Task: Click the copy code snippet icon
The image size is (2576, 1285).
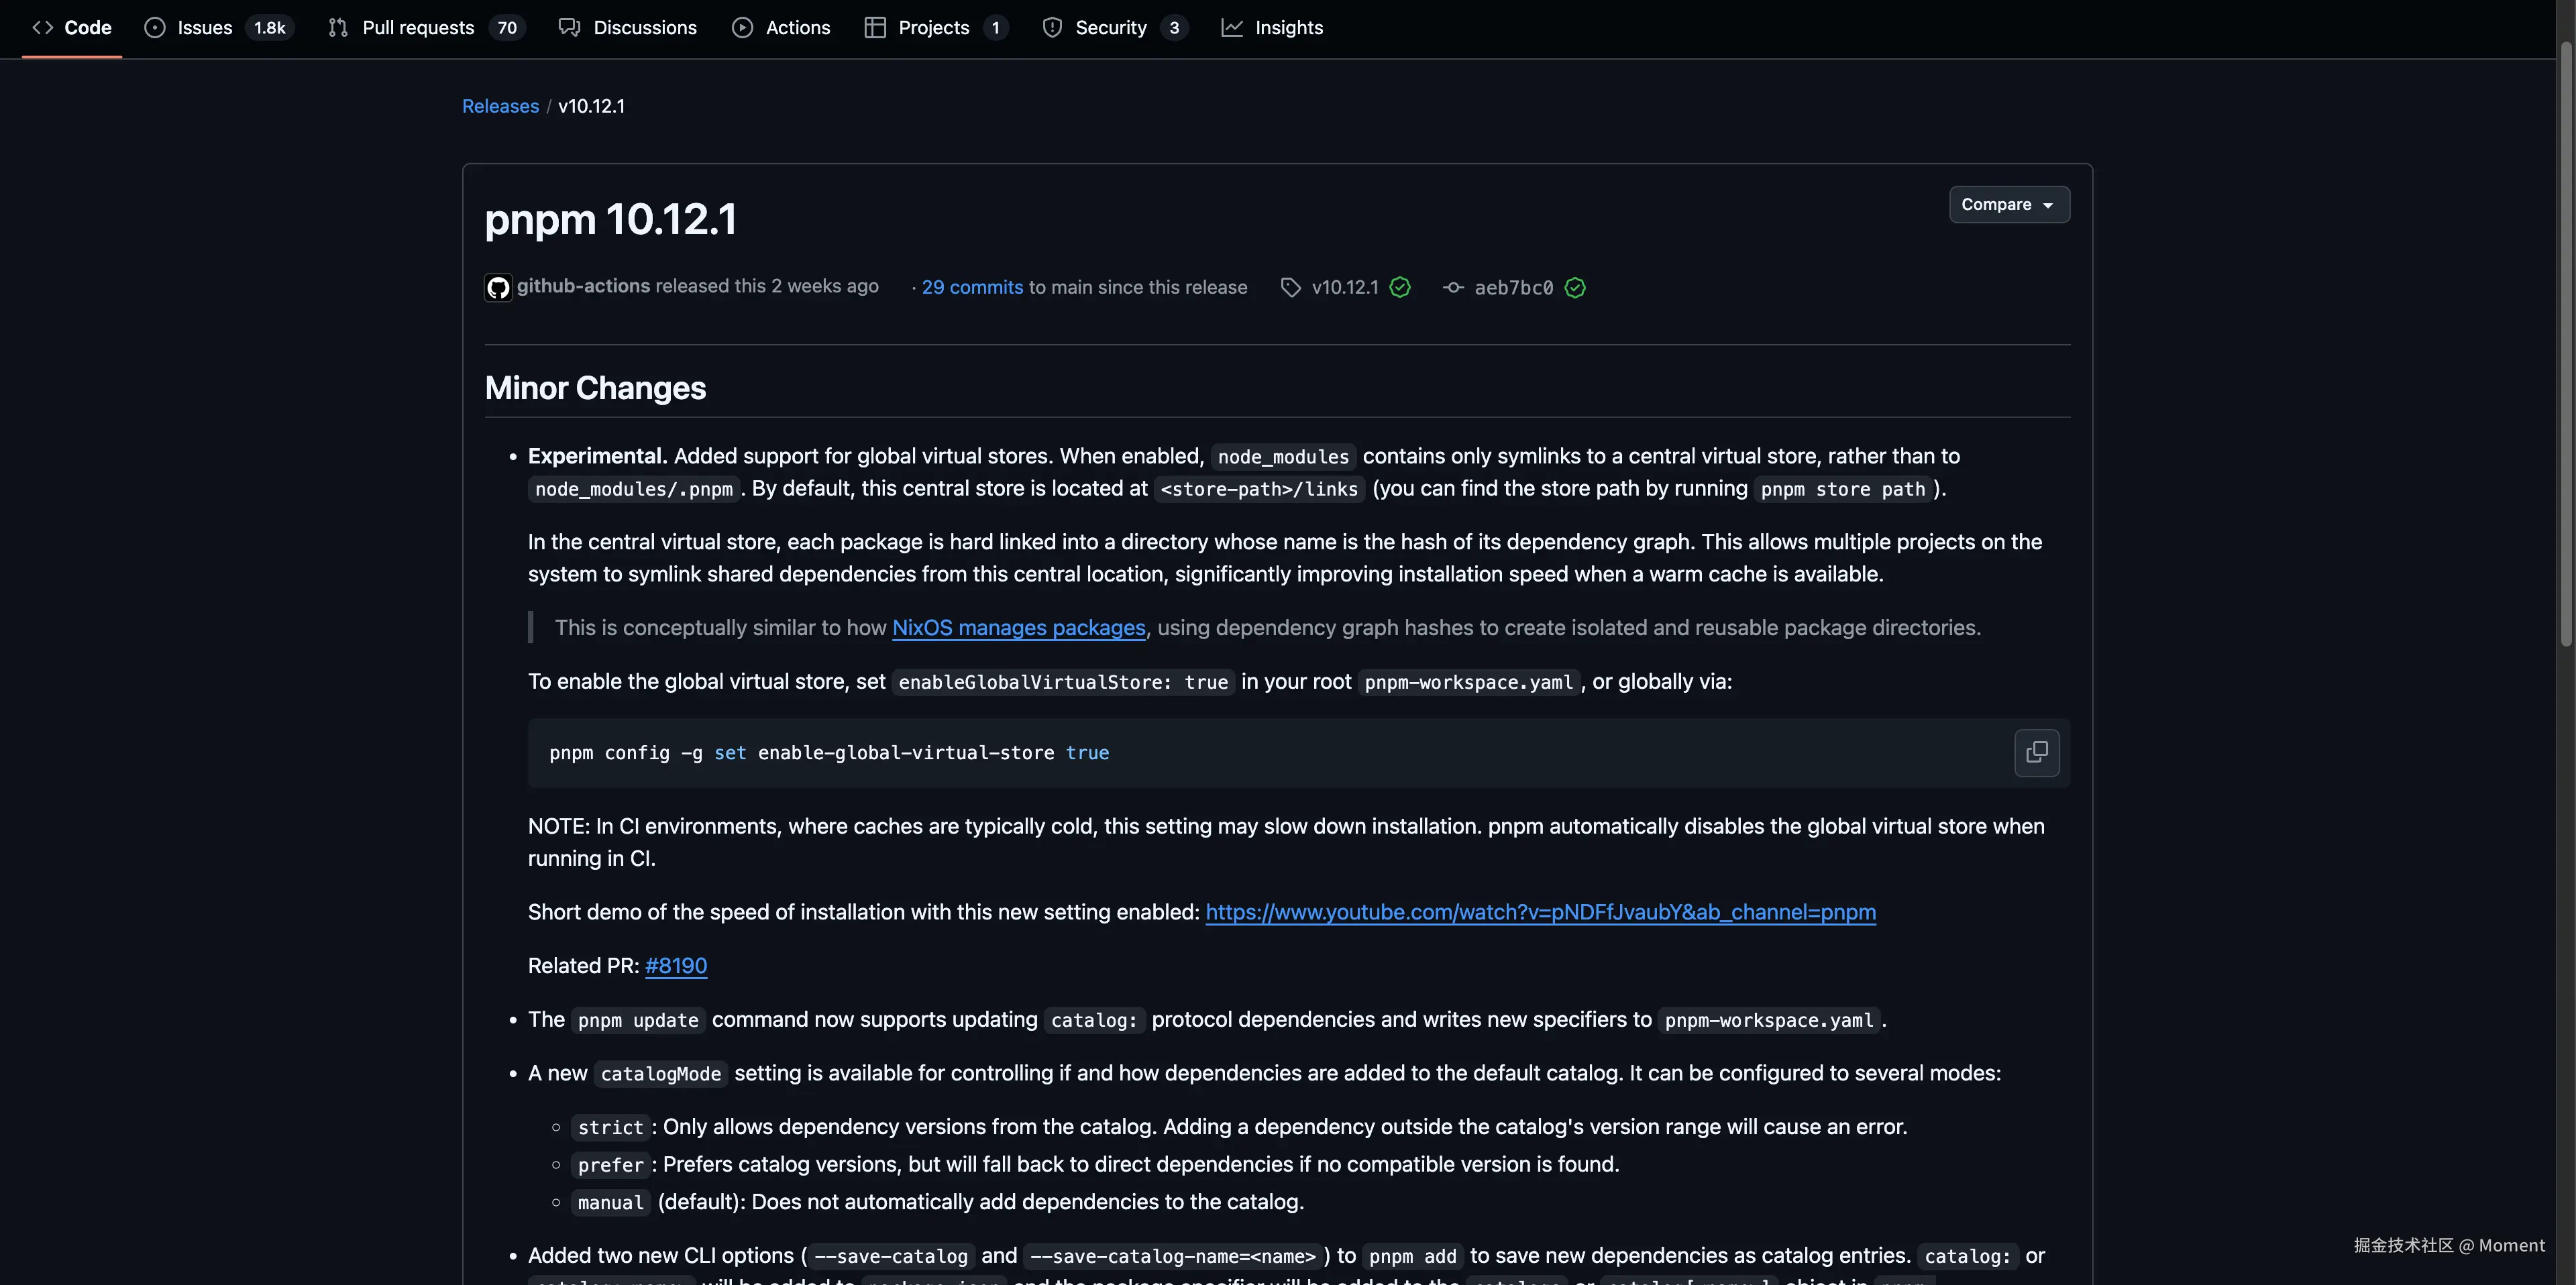Action: [x=2036, y=752]
